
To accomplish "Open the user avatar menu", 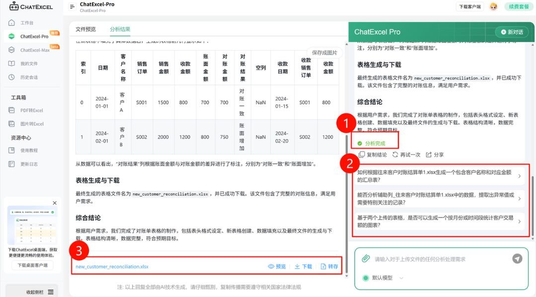I will point(493,6).
